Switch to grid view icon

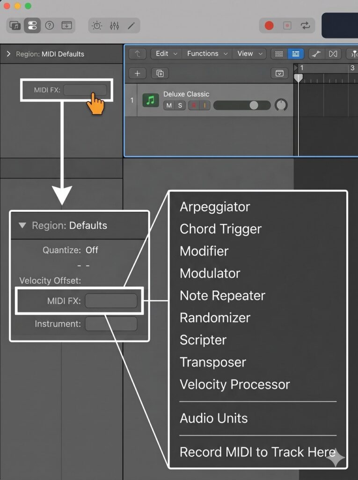279,54
